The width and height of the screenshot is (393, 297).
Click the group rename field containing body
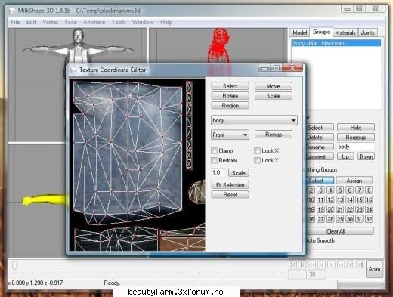pyautogui.click(x=356, y=147)
